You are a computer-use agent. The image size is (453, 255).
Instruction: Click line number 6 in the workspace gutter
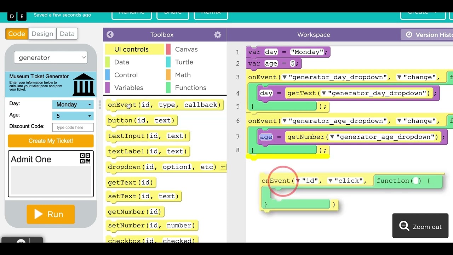[x=237, y=121]
